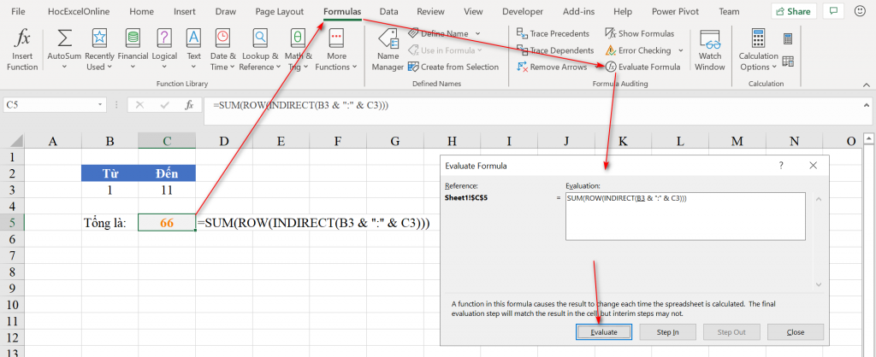Image resolution: width=876 pixels, height=357 pixels.
Task: Click Define Name
Action: (444, 33)
